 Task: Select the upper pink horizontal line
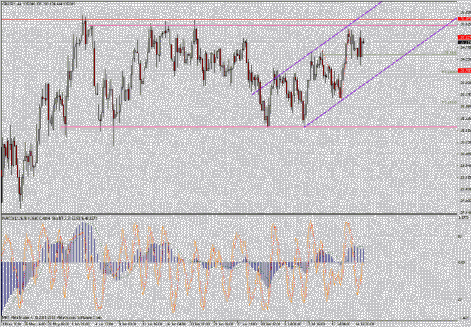coord(273,25)
